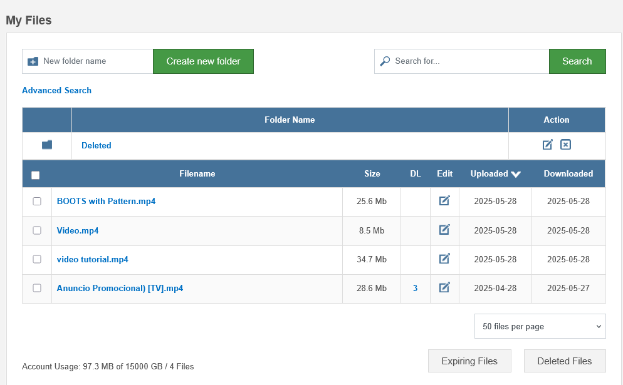The height and width of the screenshot is (385, 623).
Task: Edit BOOTS with Pattern.mp4 file
Action: point(444,201)
